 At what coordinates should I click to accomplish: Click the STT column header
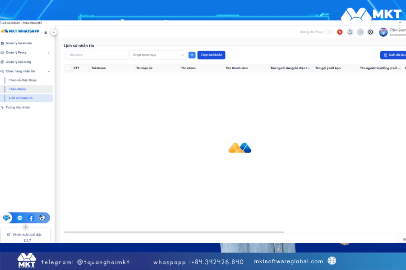[76, 68]
